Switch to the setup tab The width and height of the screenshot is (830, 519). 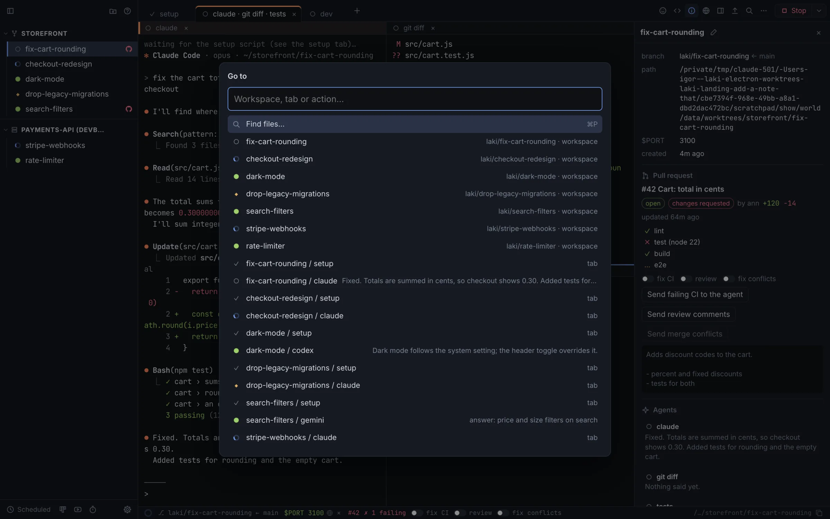point(165,14)
